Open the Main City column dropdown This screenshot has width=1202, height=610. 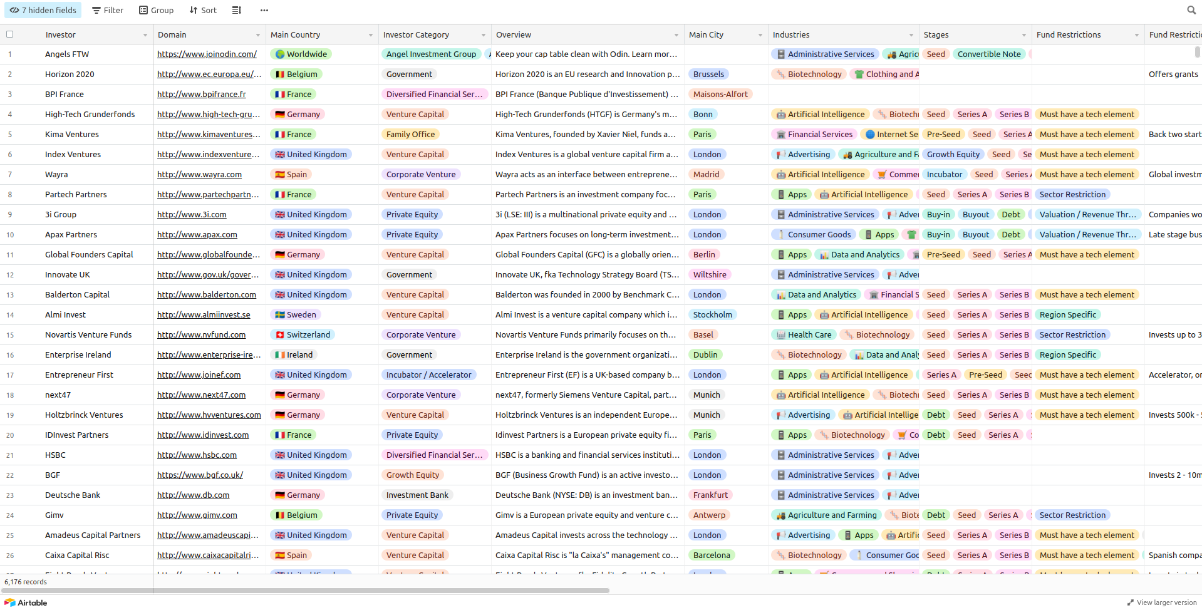pyautogui.click(x=760, y=35)
